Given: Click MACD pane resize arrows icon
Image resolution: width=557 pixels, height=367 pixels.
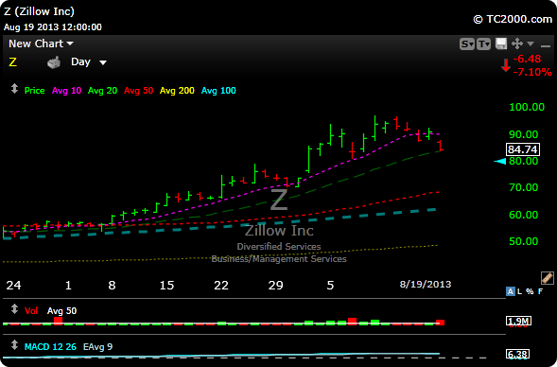Looking at the screenshot, I should point(14,344).
